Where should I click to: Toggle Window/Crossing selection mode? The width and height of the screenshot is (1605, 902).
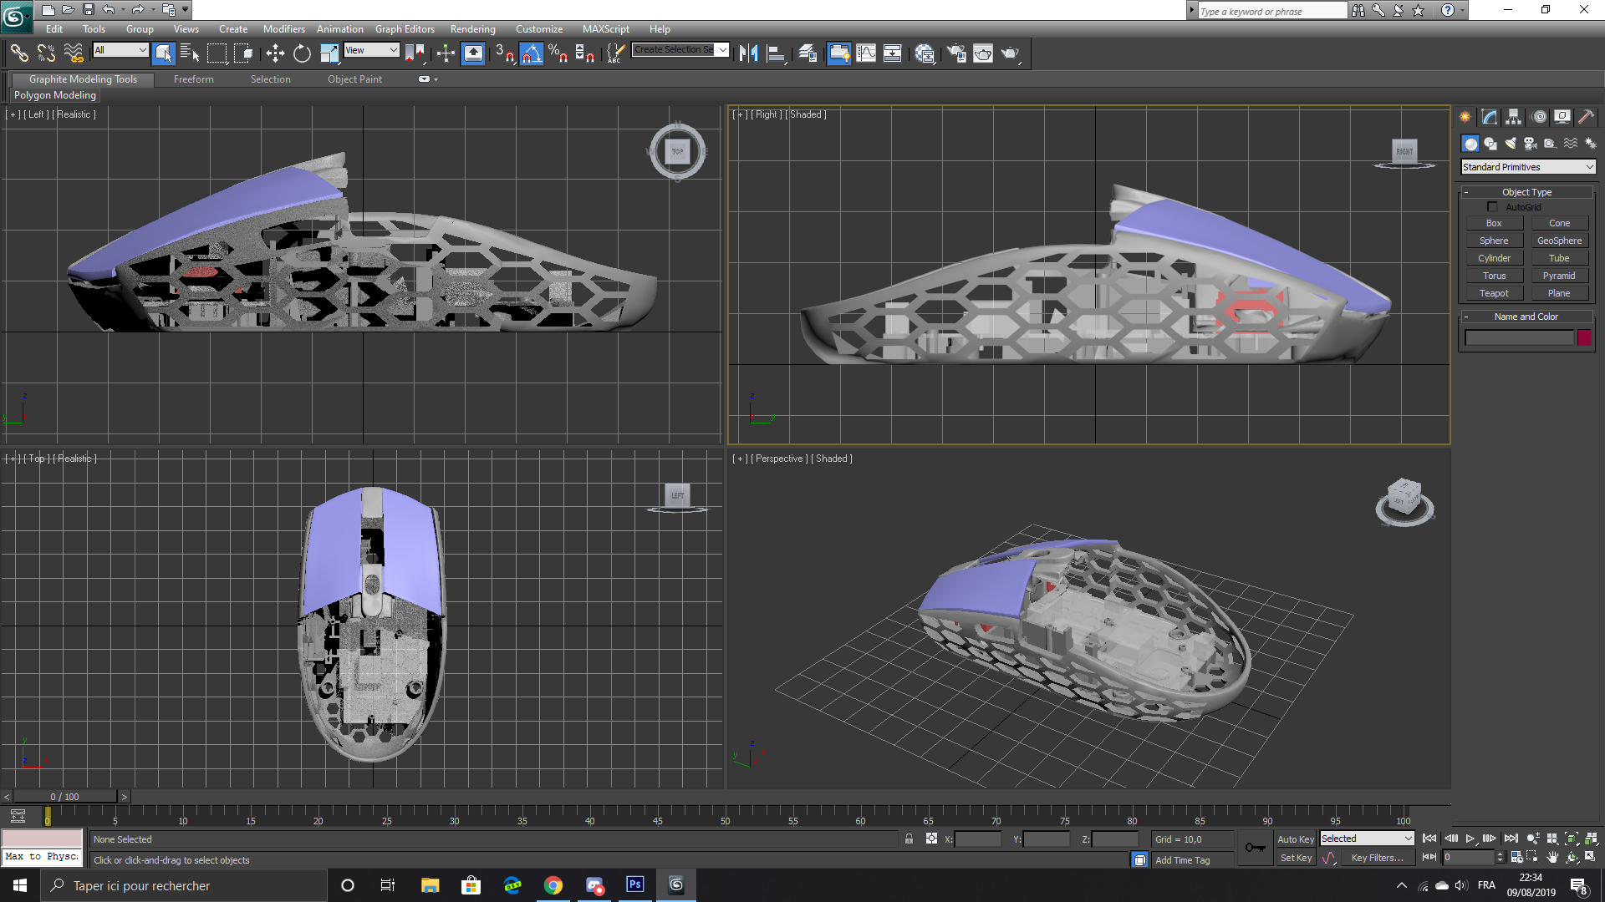[x=244, y=53]
